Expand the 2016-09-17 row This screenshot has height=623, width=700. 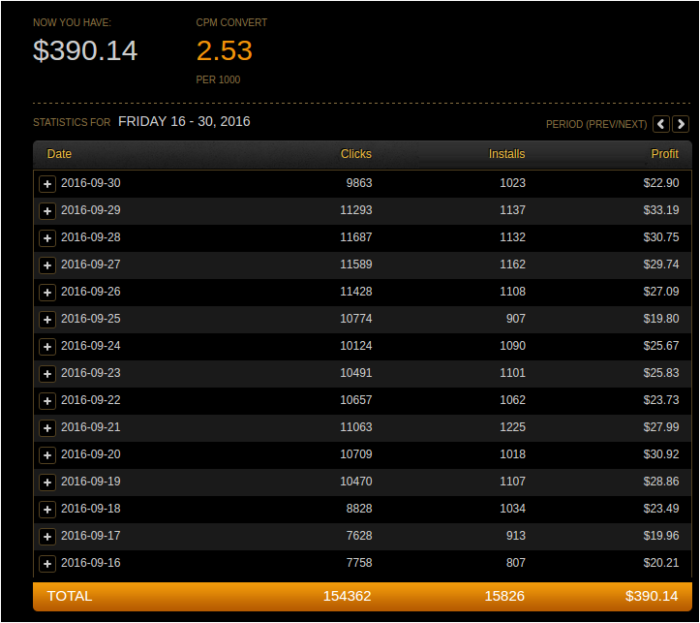(x=47, y=537)
